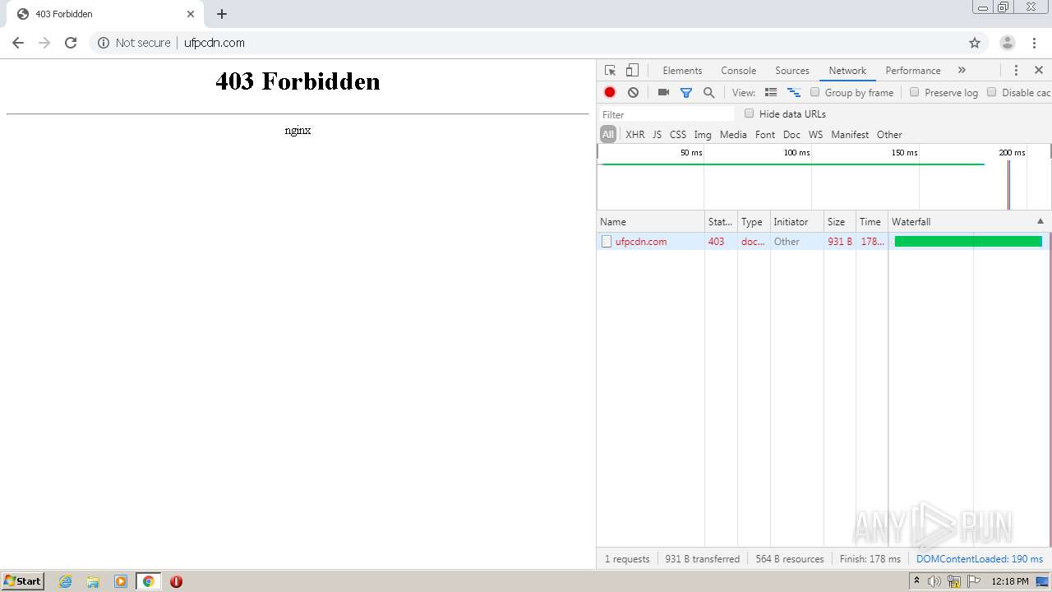Bookmark this page with the star icon

coord(975,43)
